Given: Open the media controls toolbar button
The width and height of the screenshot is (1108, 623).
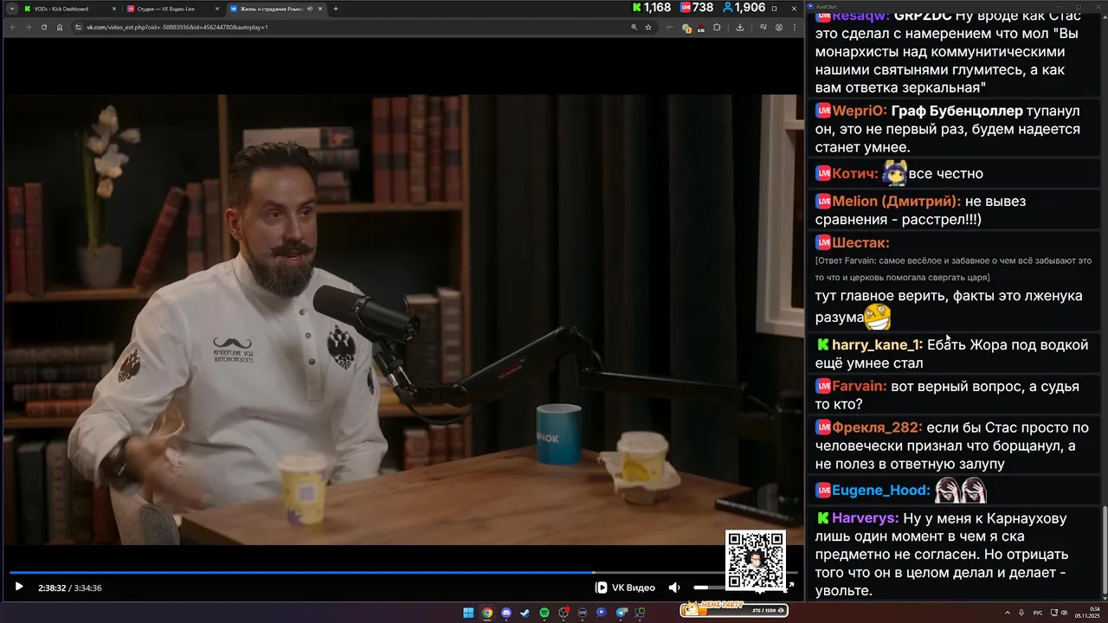Looking at the screenshot, I should point(763,27).
